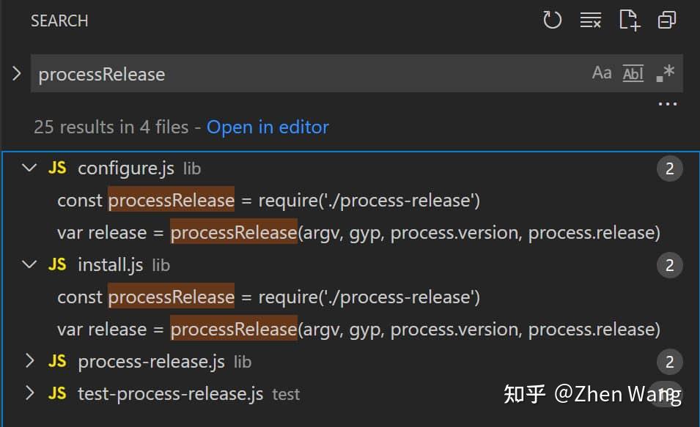700x427 pixels.
Task: Click the Open in editor link
Action: (x=268, y=127)
